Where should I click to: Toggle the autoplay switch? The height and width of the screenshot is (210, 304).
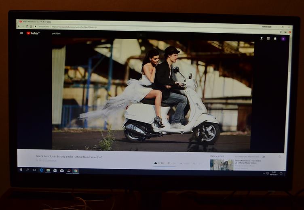coord(263,157)
